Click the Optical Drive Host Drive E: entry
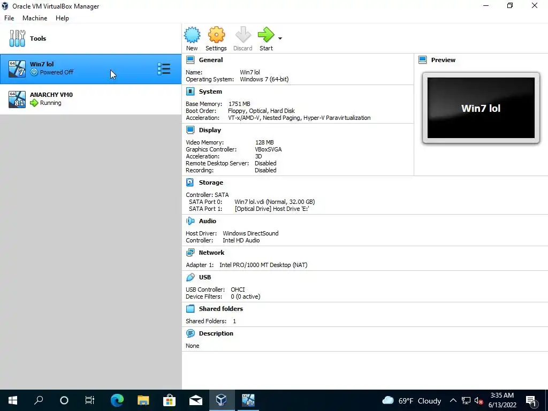 tap(272, 209)
